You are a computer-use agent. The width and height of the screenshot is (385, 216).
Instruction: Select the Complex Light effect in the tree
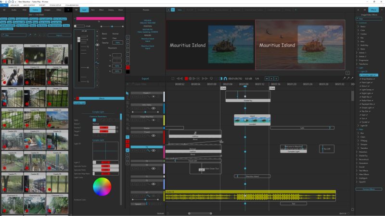[x=368, y=75]
